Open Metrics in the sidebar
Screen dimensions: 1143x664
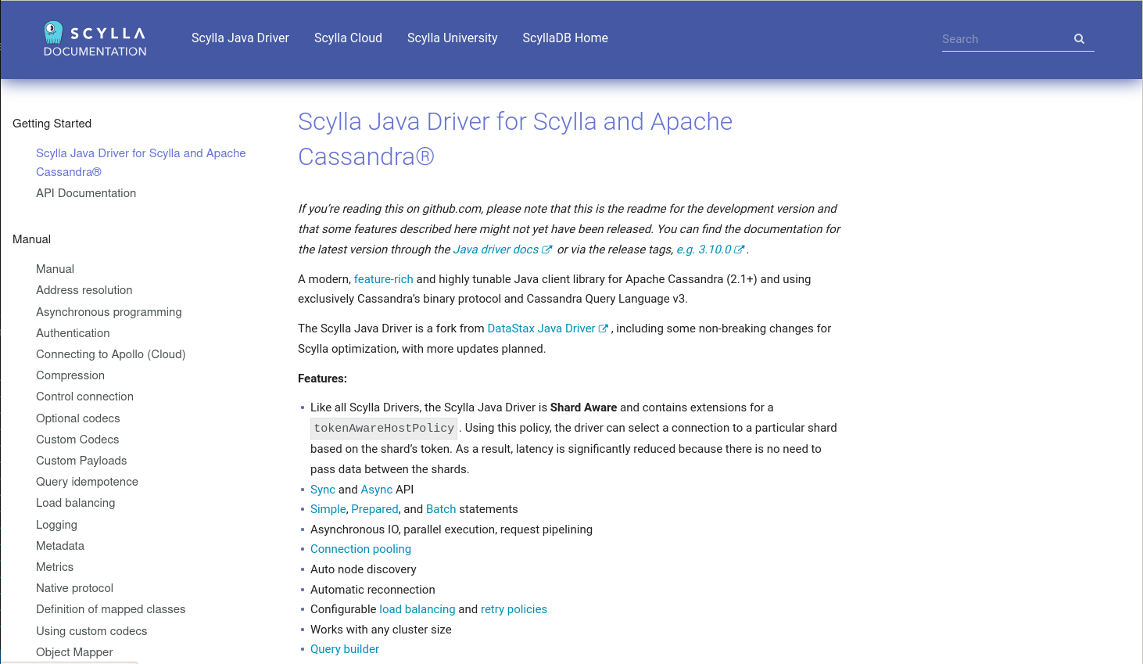tap(55, 567)
